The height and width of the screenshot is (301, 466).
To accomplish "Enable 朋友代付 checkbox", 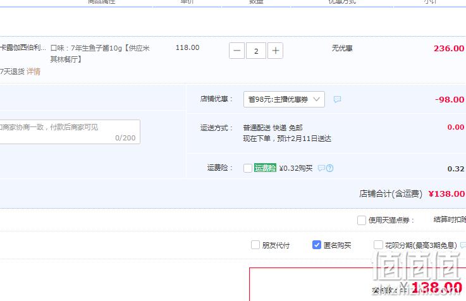I will [x=255, y=245].
